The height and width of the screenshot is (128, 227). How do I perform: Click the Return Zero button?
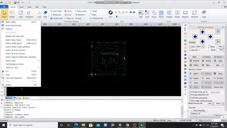click(x=218, y=87)
